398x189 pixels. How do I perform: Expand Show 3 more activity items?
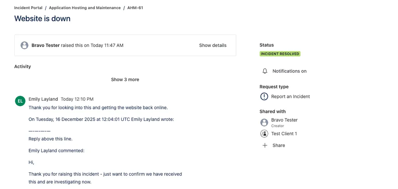125,80
